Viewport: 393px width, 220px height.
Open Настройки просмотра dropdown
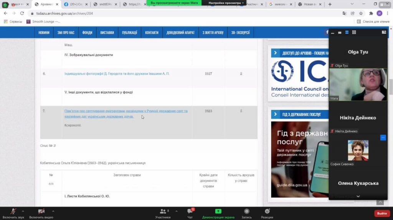tap(226, 3)
